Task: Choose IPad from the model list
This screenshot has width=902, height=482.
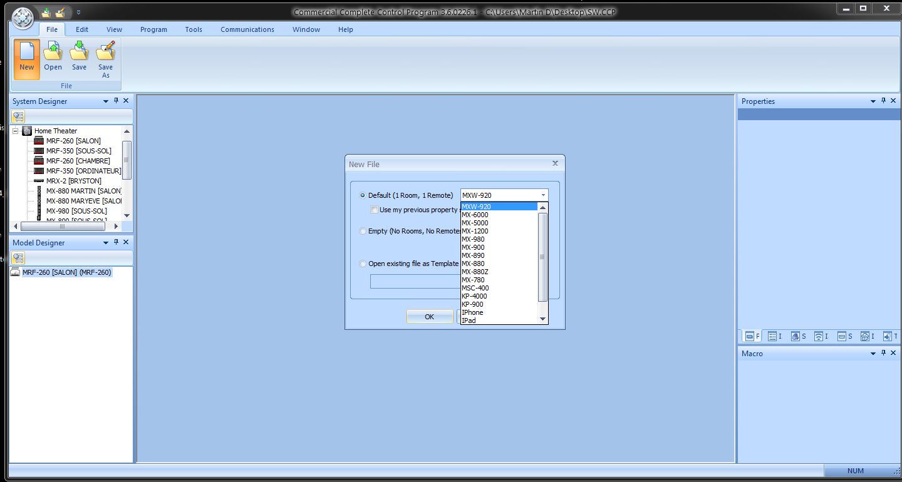Action: tap(499, 320)
